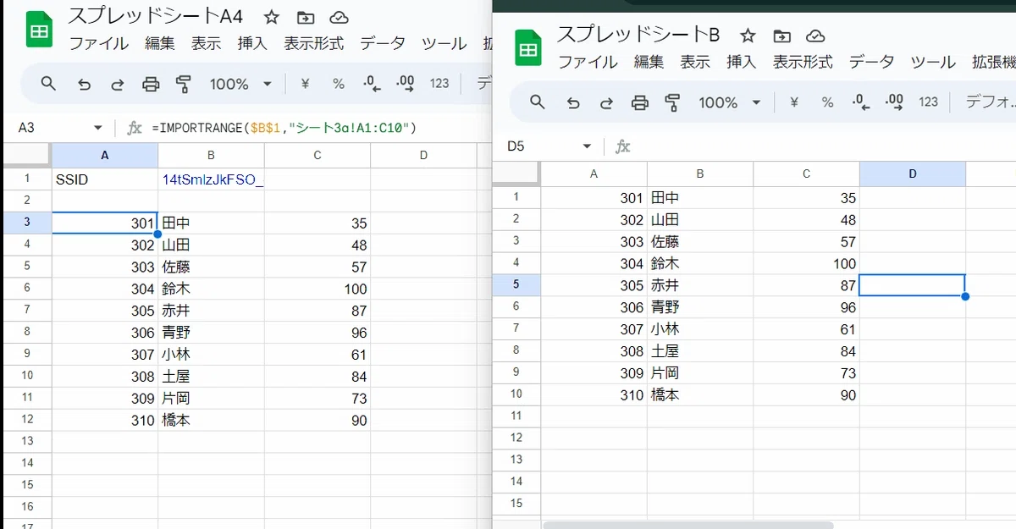This screenshot has width=1016, height=529.
Task: Print the スプレッドシートB sheet
Action: 640,102
